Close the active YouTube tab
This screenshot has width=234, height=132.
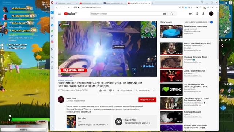pyautogui.click(x=149, y=3)
